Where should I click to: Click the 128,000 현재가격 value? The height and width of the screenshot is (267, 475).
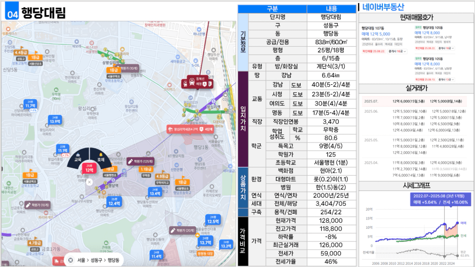(331, 221)
